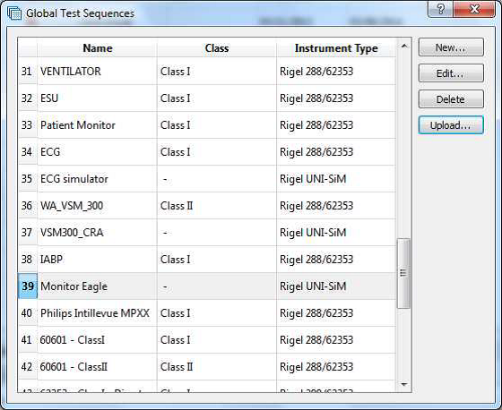
Task: Sort by the Class column header
Action: click(217, 48)
